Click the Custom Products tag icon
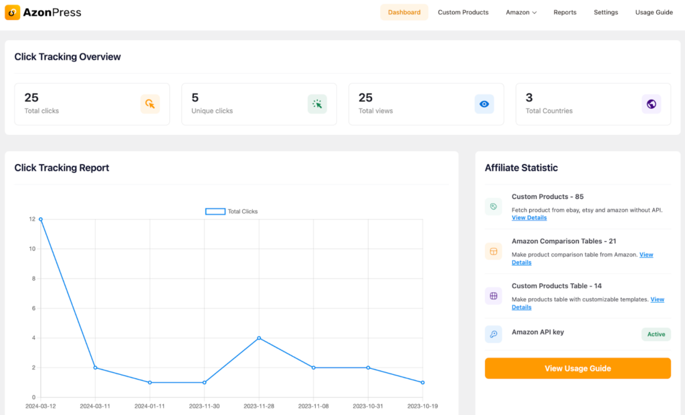The image size is (685, 415). pyautogui.click(x=494, y=206)
